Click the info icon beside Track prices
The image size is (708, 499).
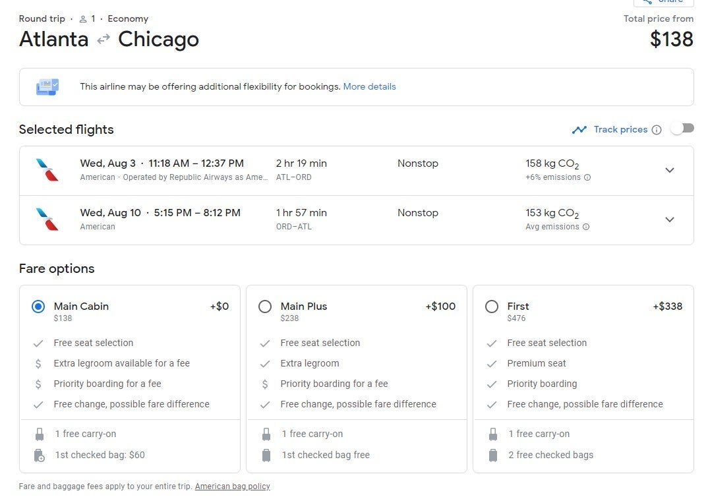656,130
